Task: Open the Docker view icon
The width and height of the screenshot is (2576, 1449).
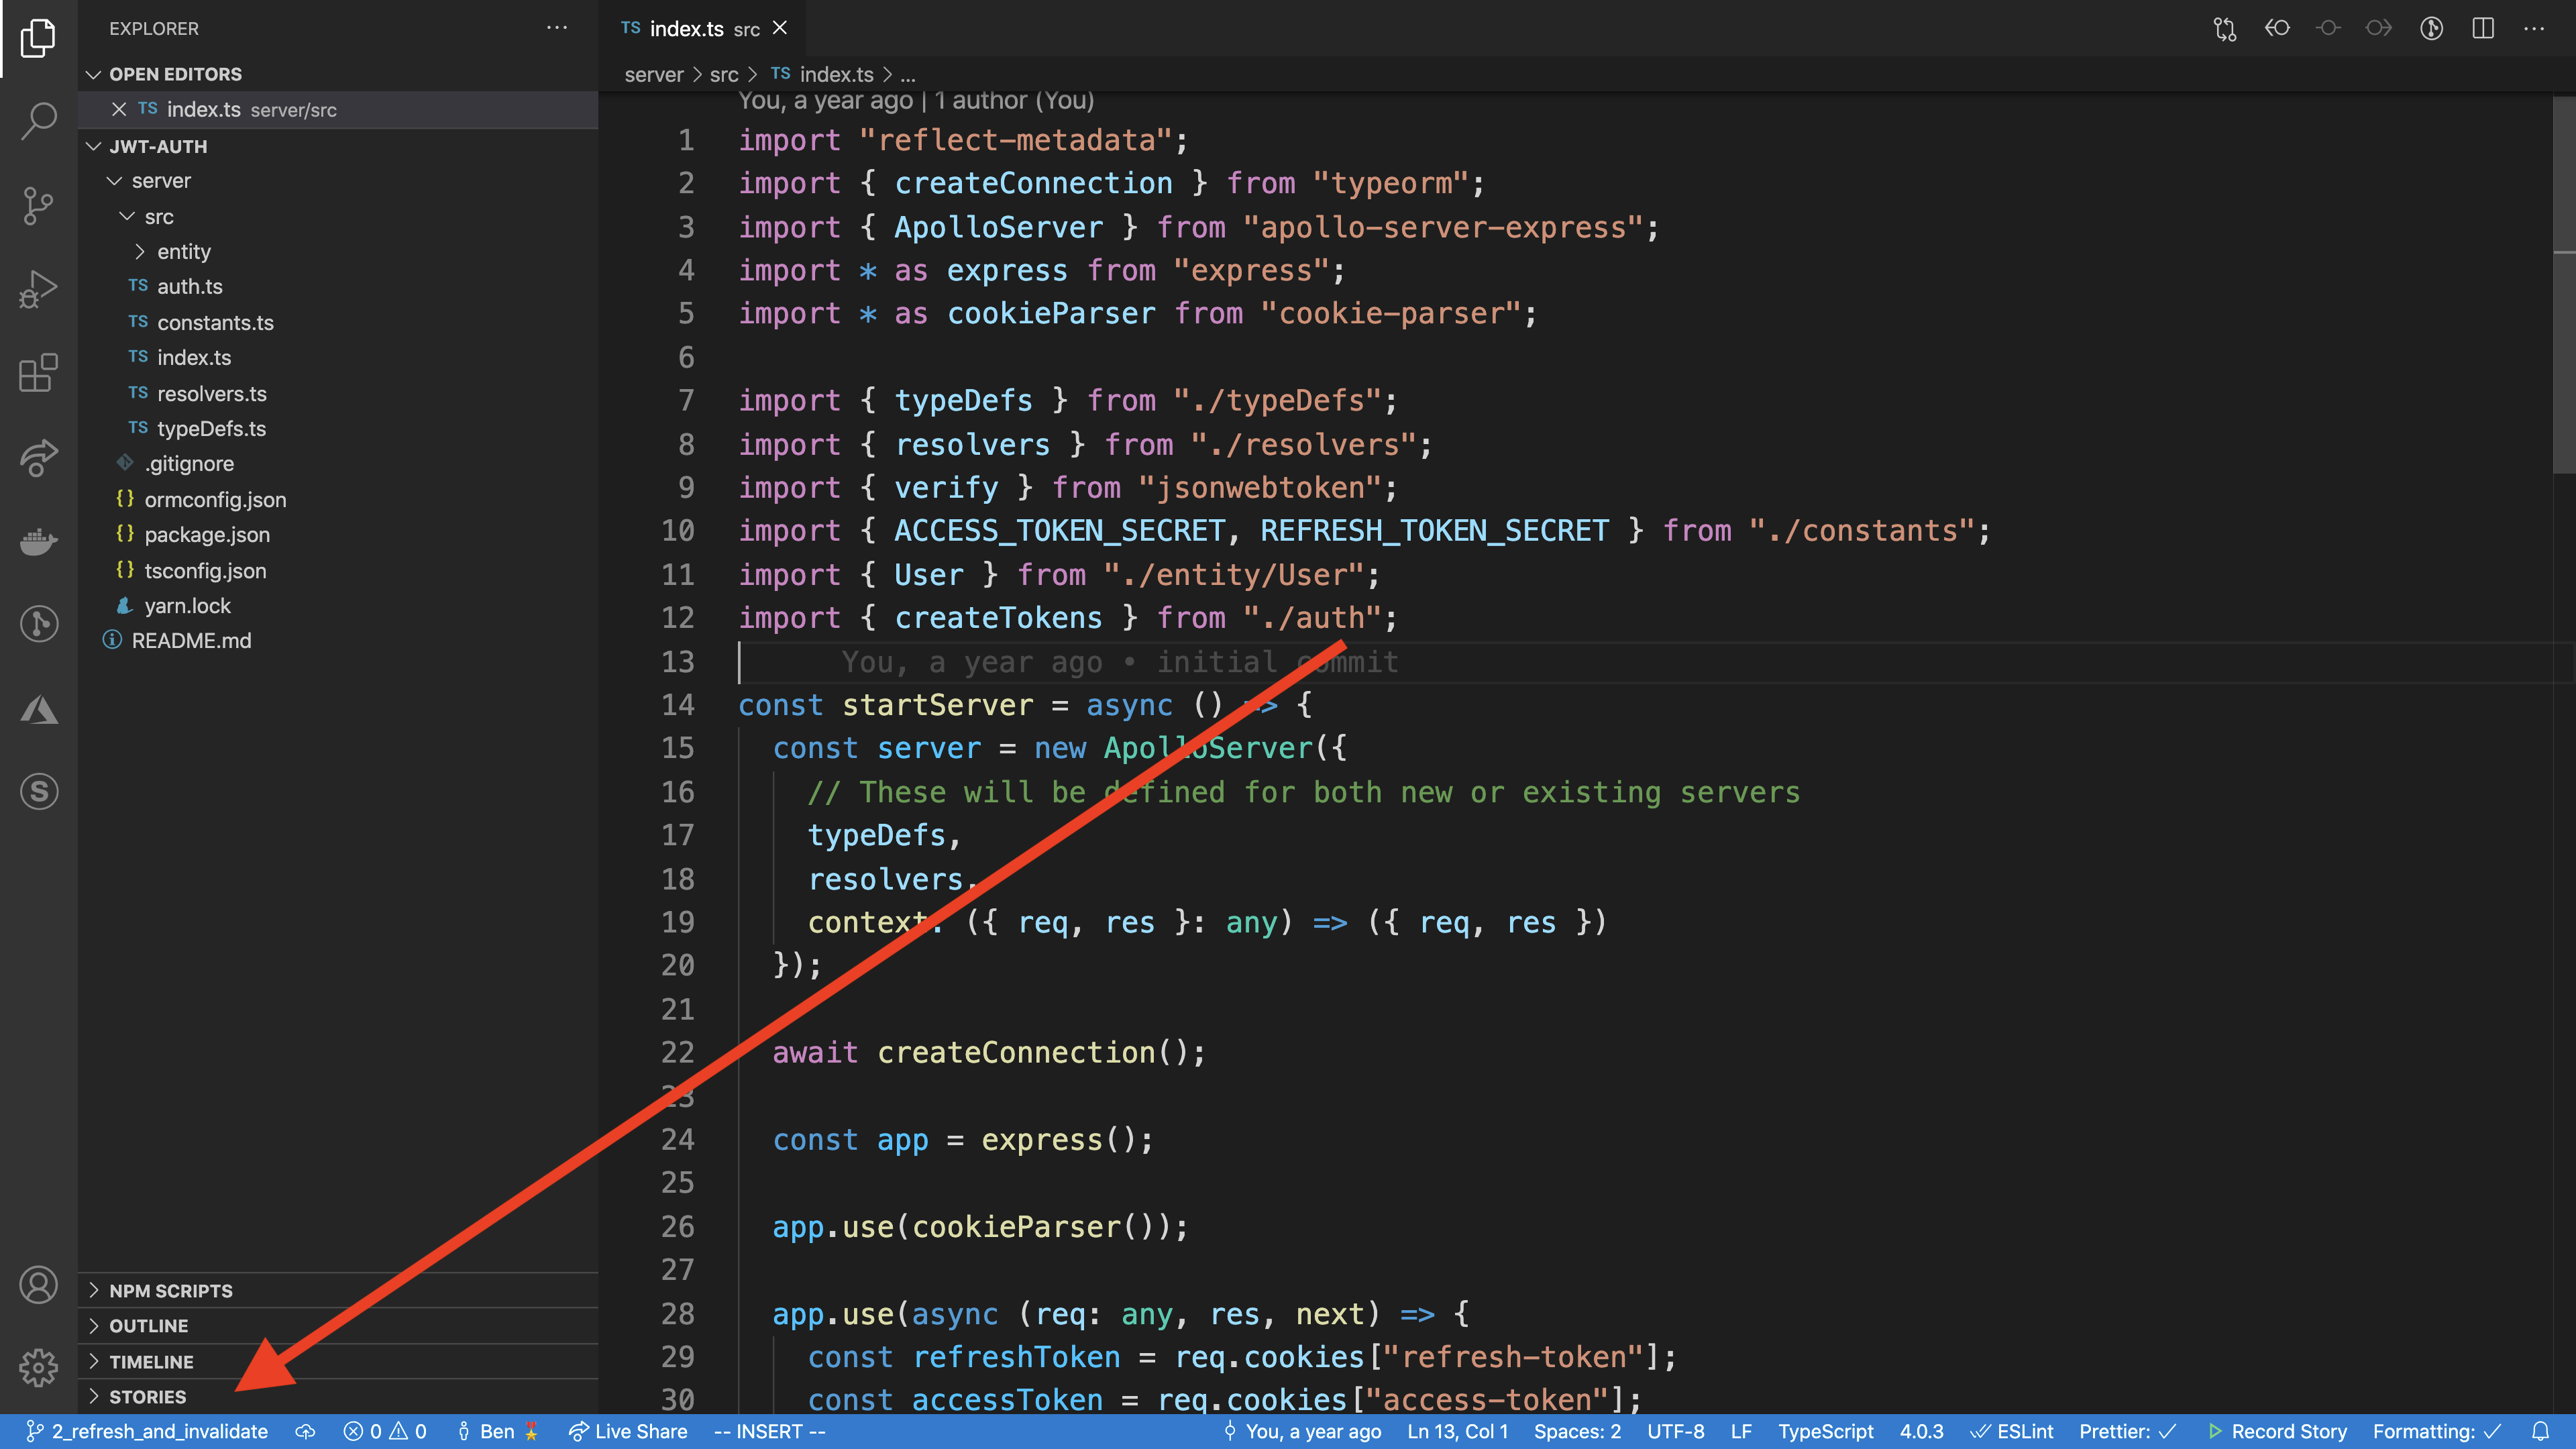Action: tap(38, 541)
